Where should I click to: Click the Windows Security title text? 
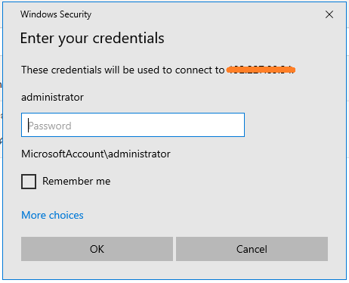pos(56,14)
